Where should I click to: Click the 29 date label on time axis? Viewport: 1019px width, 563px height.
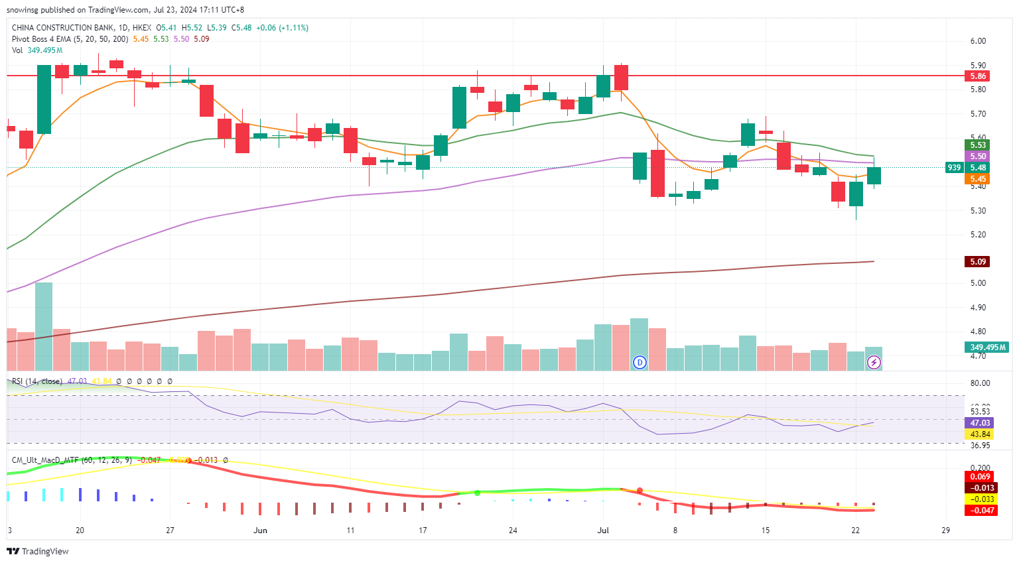pyautogui.click(x=945, y=531)
